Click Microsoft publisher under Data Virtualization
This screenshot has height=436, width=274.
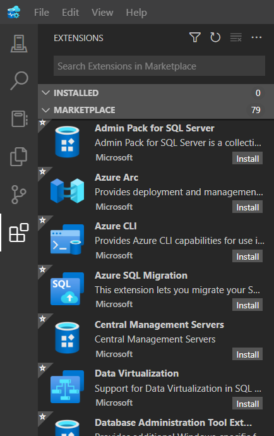(114, 403)
